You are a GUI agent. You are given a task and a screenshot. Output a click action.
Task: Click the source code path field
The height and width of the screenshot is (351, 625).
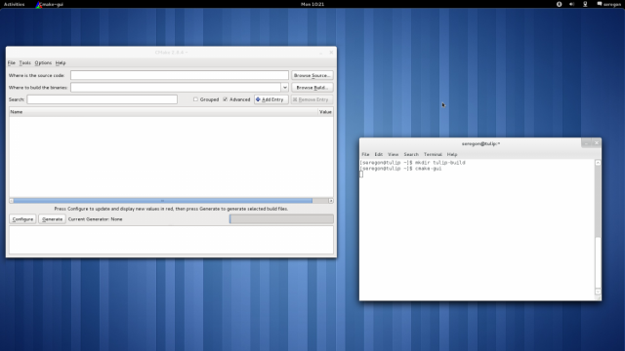click(180, 75)
